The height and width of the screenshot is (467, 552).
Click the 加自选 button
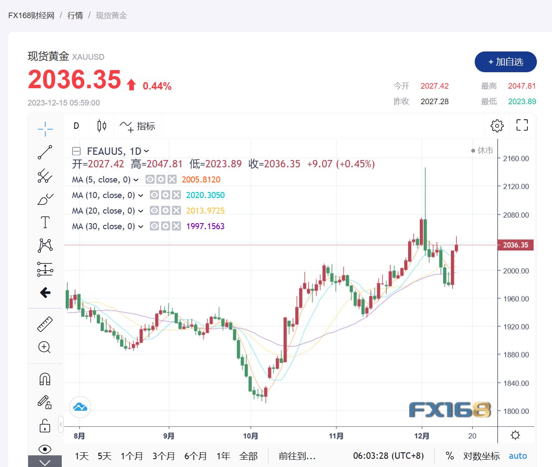click(x=505, y=62)
